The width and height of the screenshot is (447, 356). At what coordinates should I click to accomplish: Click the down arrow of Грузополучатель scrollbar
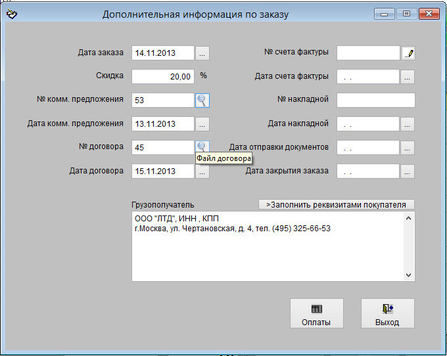pyautogui.click(x=408, y=275)
